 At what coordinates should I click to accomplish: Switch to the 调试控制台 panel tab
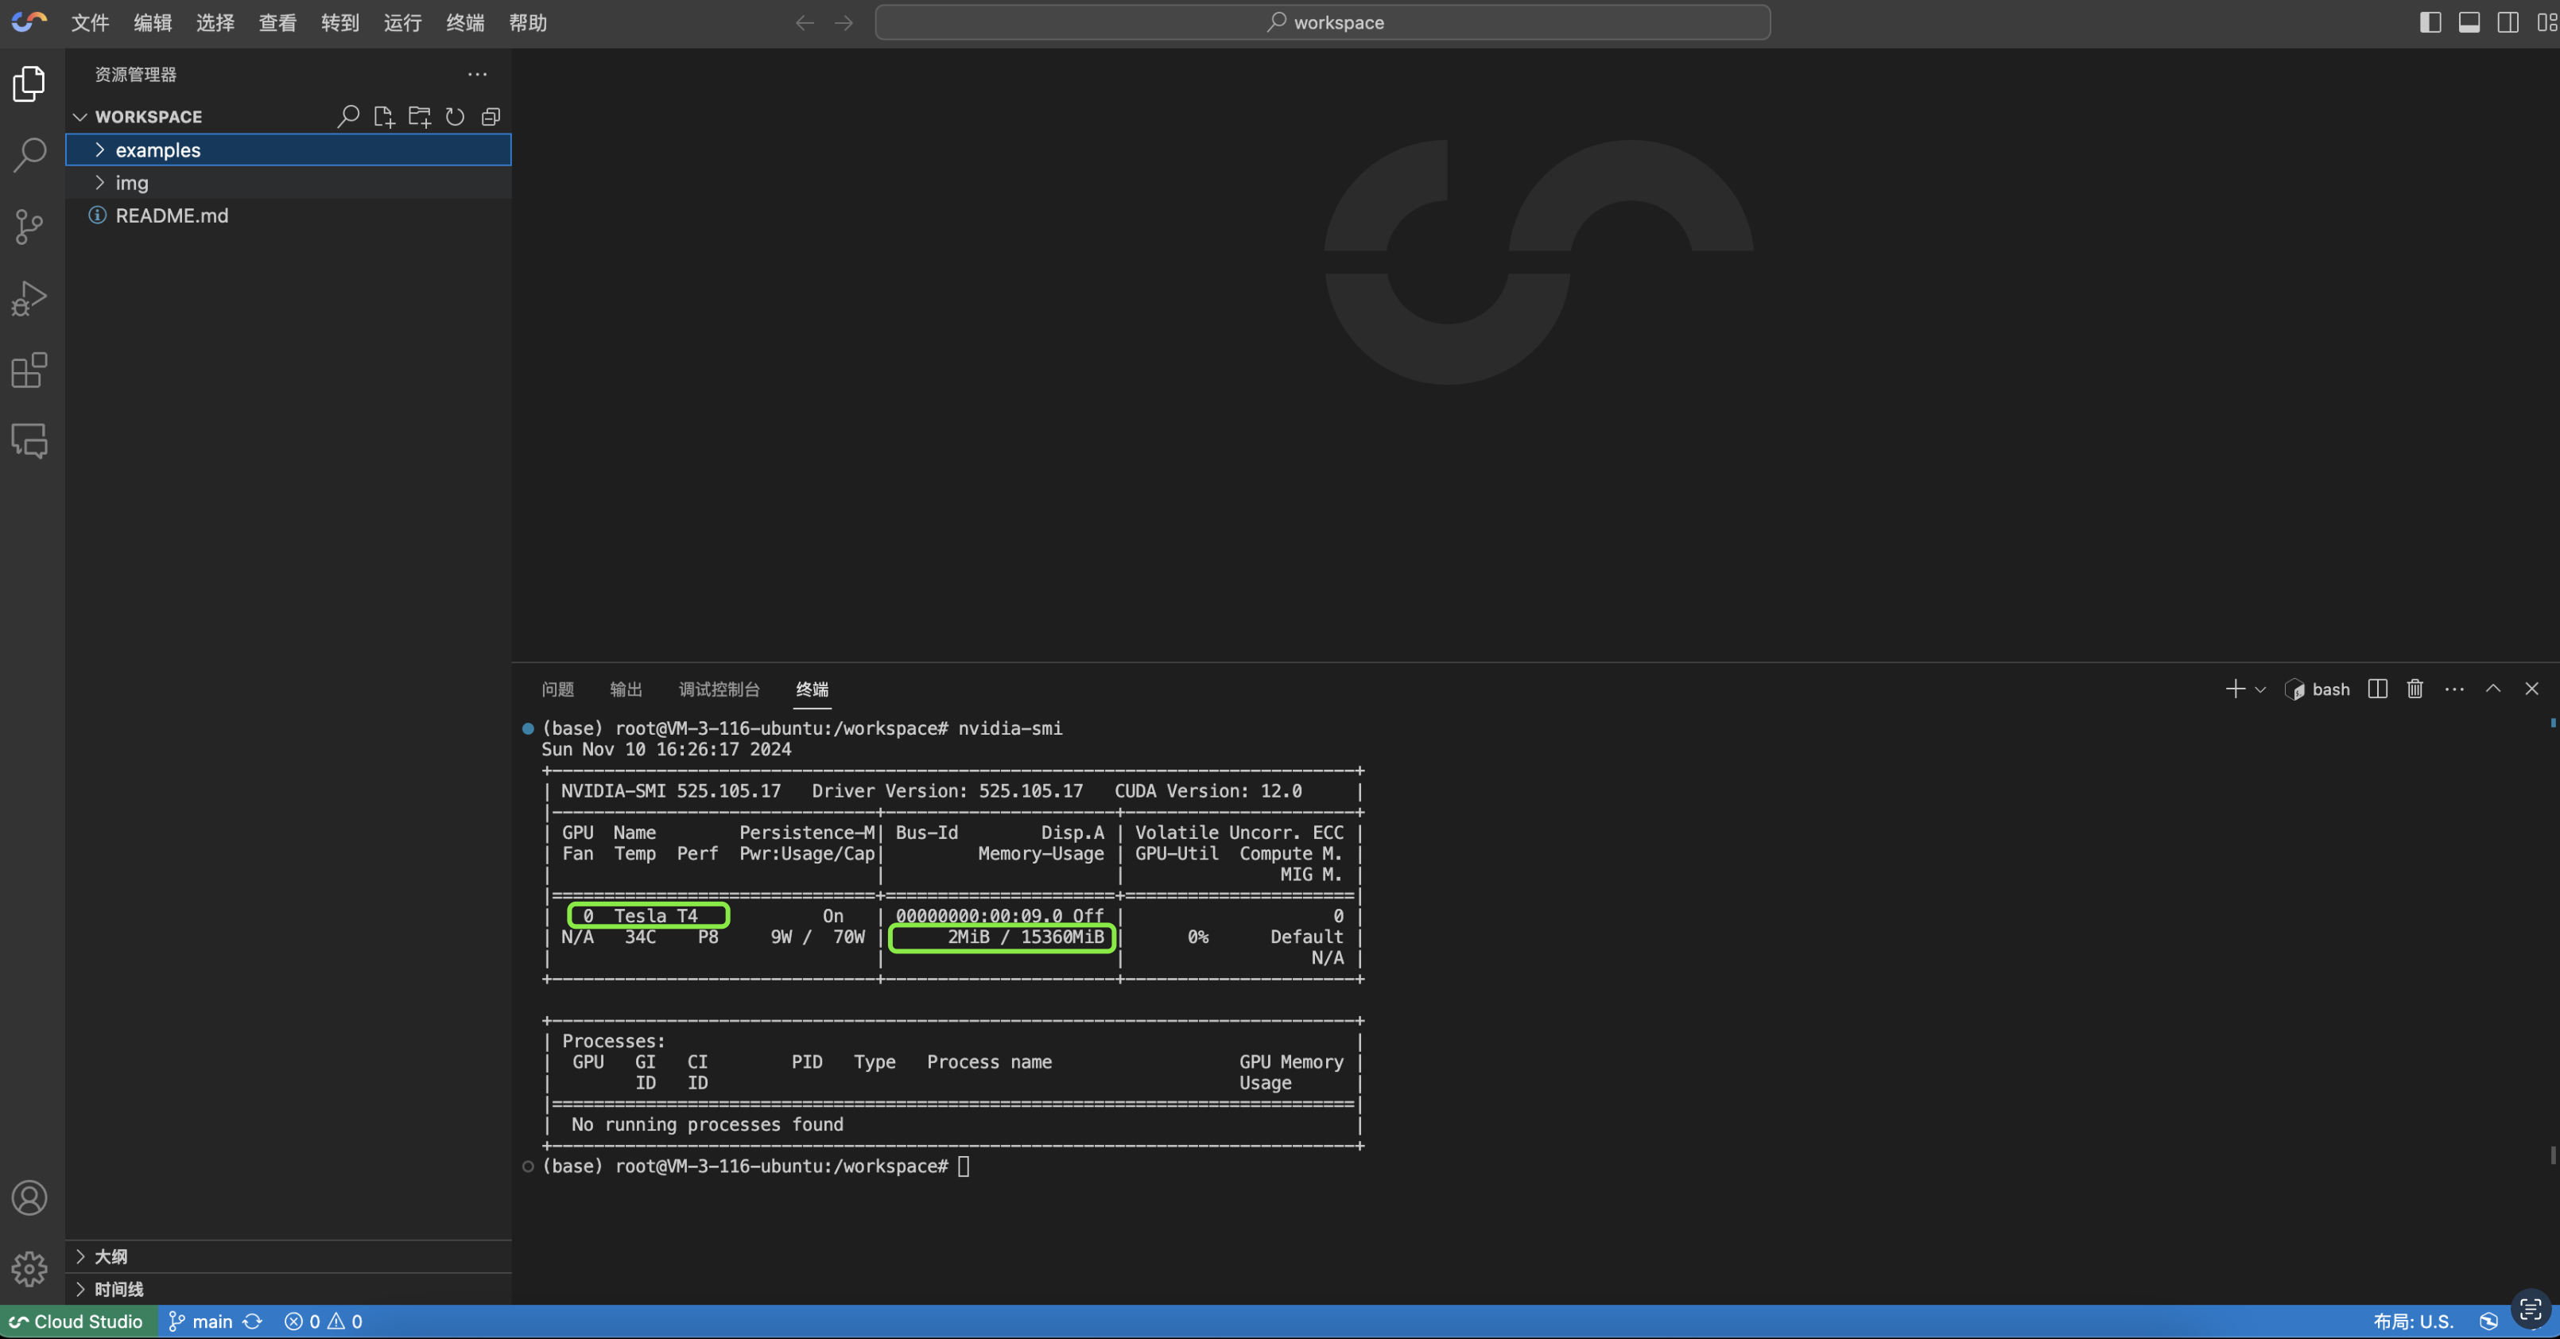720,689
